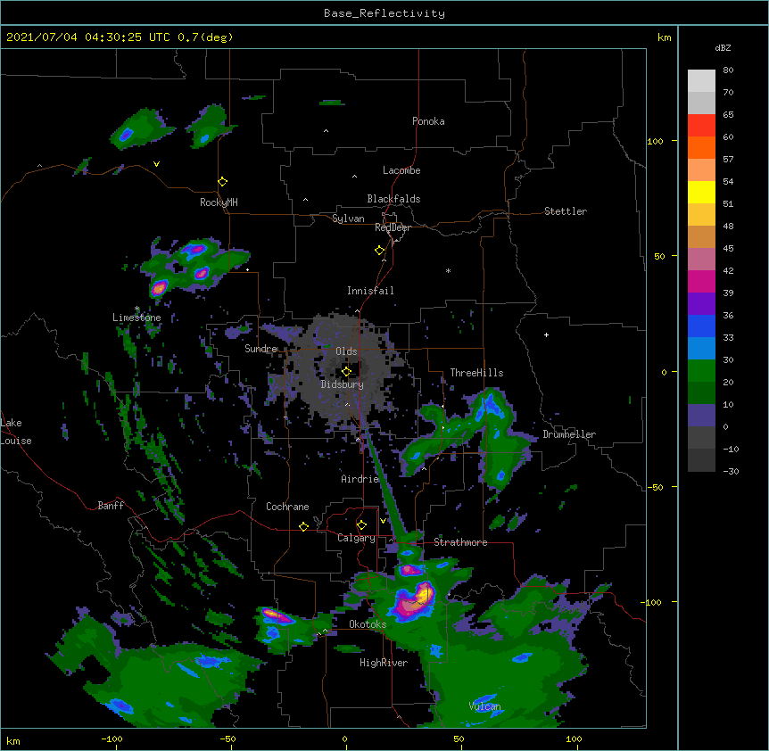Image resolution: width=769 pixels, height=751 pixels.
Task: Click the yellow diamond marker south of RedDeer
Action: [x=379, y=250]
